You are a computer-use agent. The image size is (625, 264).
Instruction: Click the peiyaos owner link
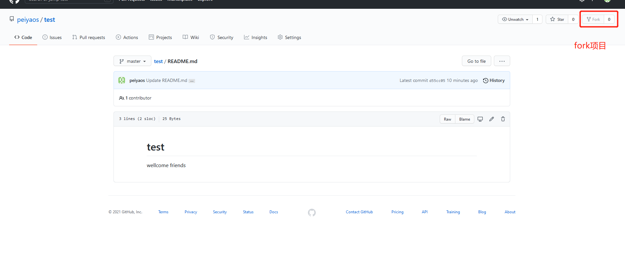(28, 20)
